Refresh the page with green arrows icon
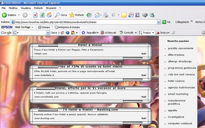The width and height of the screenshot is (205, 128). click(x=42, y=15)
